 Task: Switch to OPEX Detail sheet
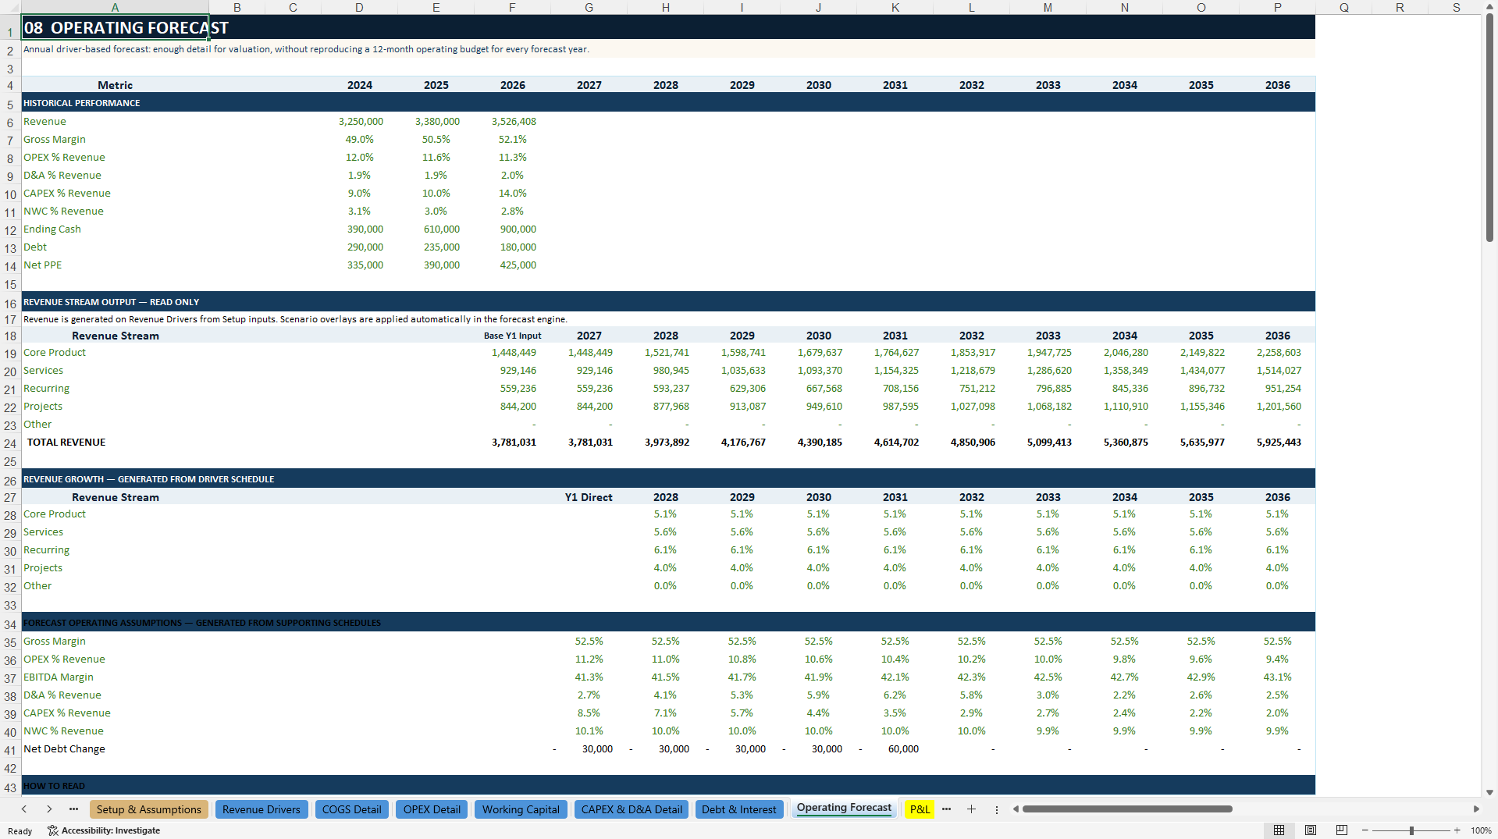[432, 809]
